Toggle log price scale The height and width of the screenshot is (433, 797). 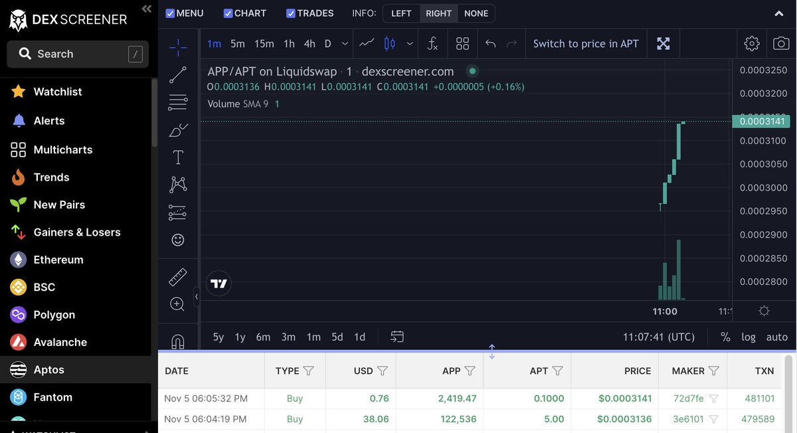(x=749, y=337)
